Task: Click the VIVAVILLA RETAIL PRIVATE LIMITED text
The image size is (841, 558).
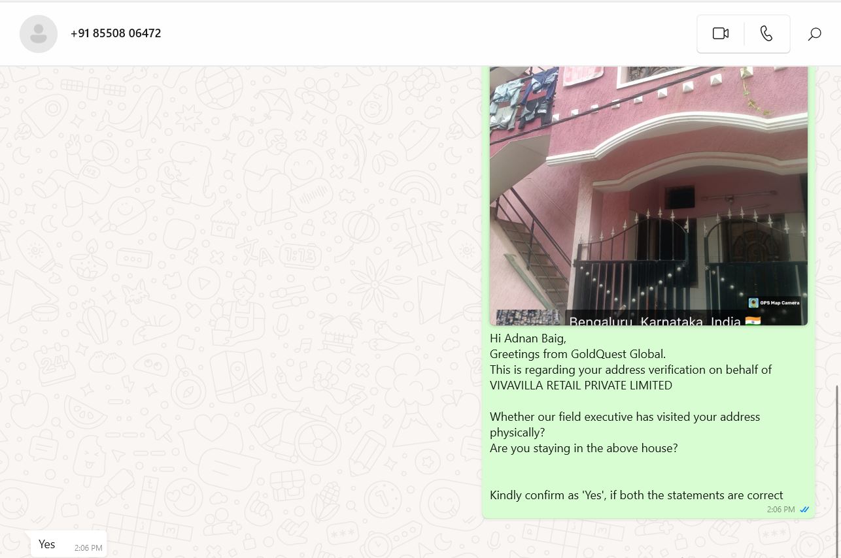Action: [581, 386]
